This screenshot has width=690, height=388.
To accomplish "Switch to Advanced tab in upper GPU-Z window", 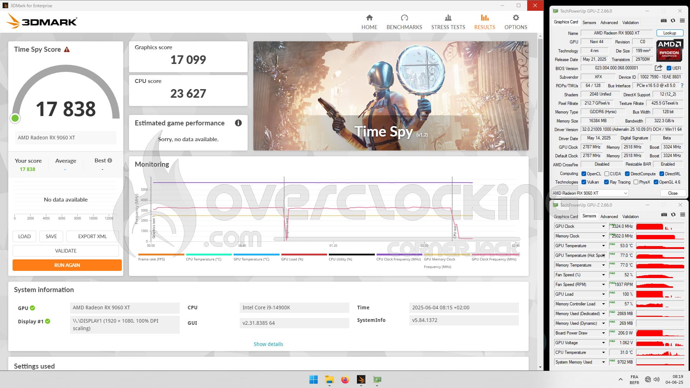I will coord(609,22).
